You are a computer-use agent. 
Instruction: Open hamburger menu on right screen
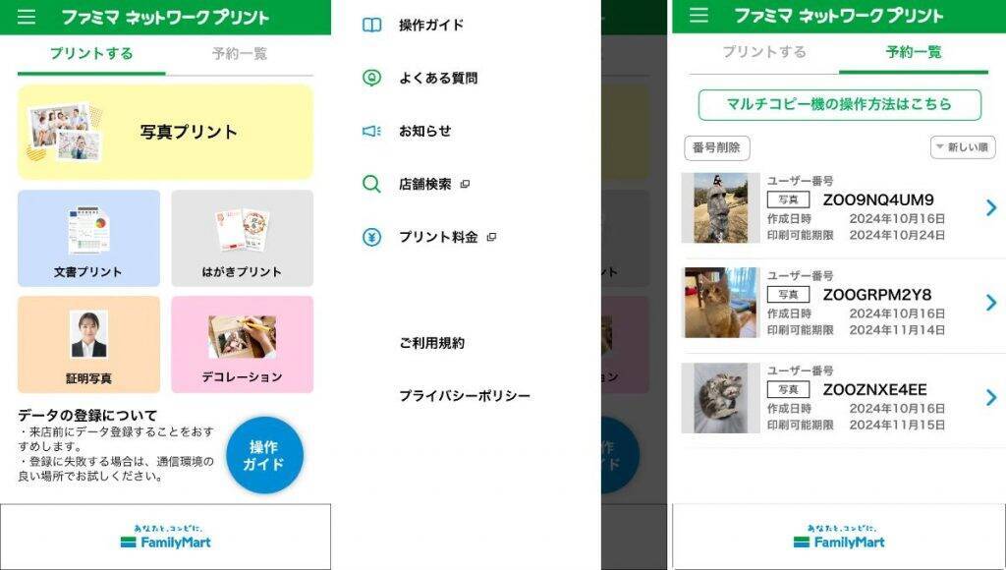(699, 15)
